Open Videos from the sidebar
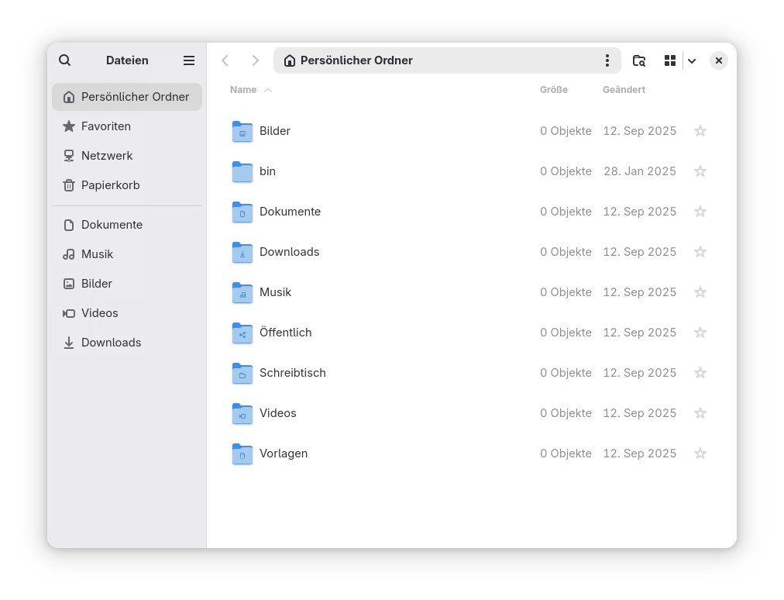The height and width of the screenshot is (600, 784). 99,313
